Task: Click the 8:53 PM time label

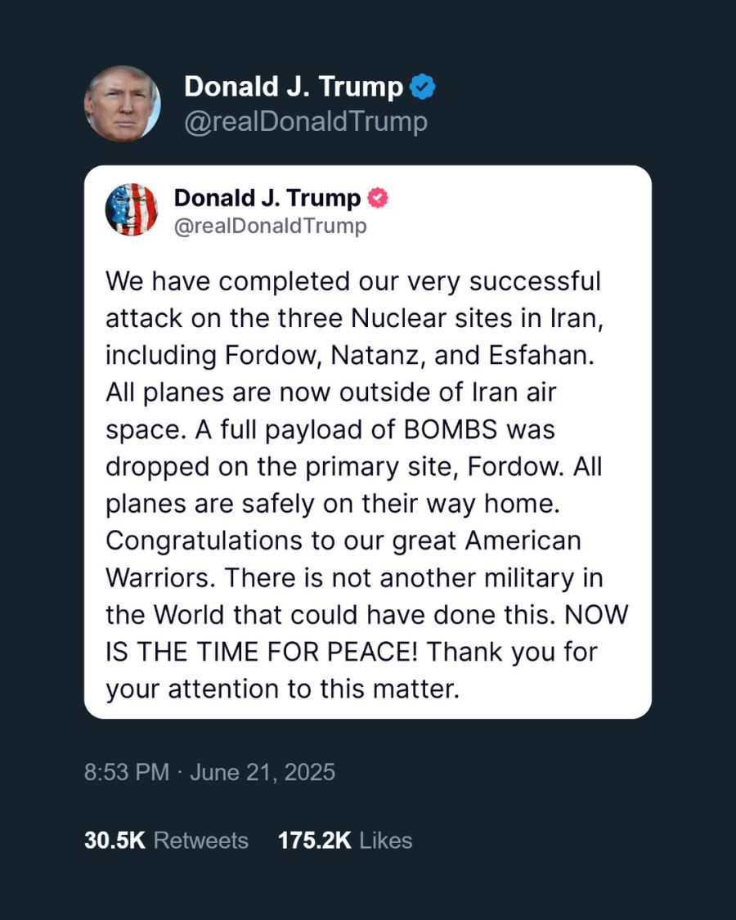Action: [x=127, y=771]
